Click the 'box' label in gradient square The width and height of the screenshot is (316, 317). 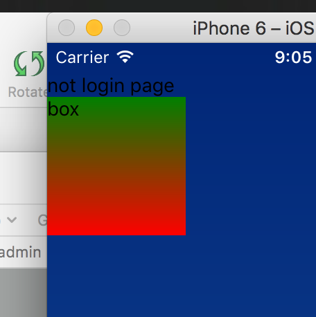[x=63, y=109]
